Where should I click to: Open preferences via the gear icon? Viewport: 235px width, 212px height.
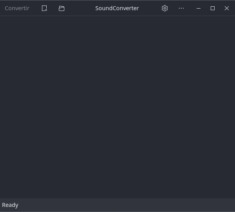click(164, 8)
